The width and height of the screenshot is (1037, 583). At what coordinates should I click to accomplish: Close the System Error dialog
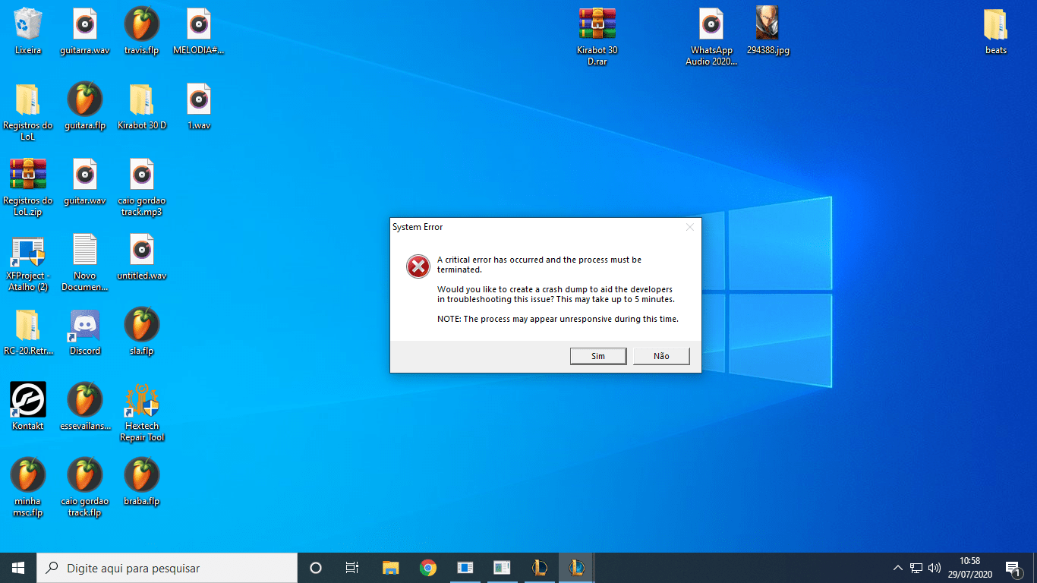coord(689,227)
